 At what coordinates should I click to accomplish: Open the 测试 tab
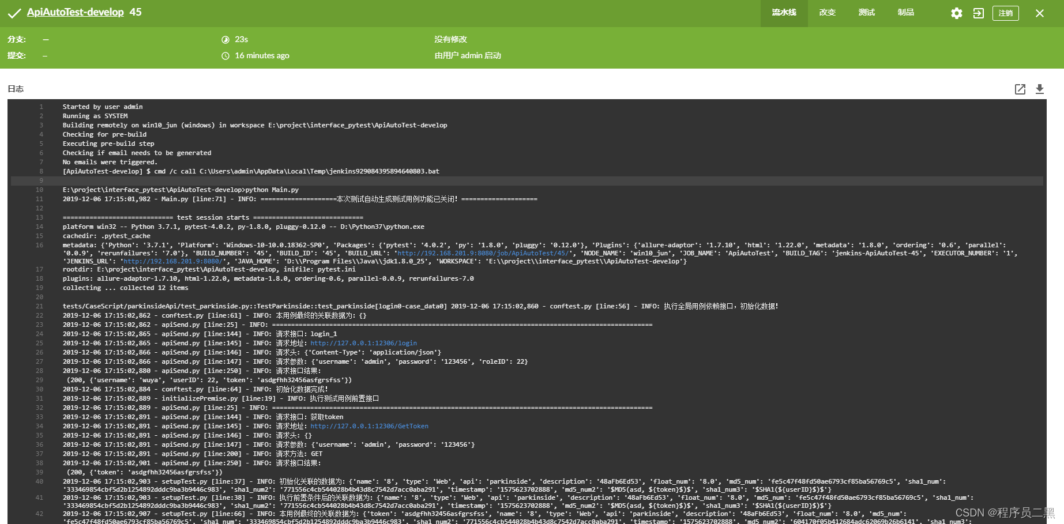[867, 13]
